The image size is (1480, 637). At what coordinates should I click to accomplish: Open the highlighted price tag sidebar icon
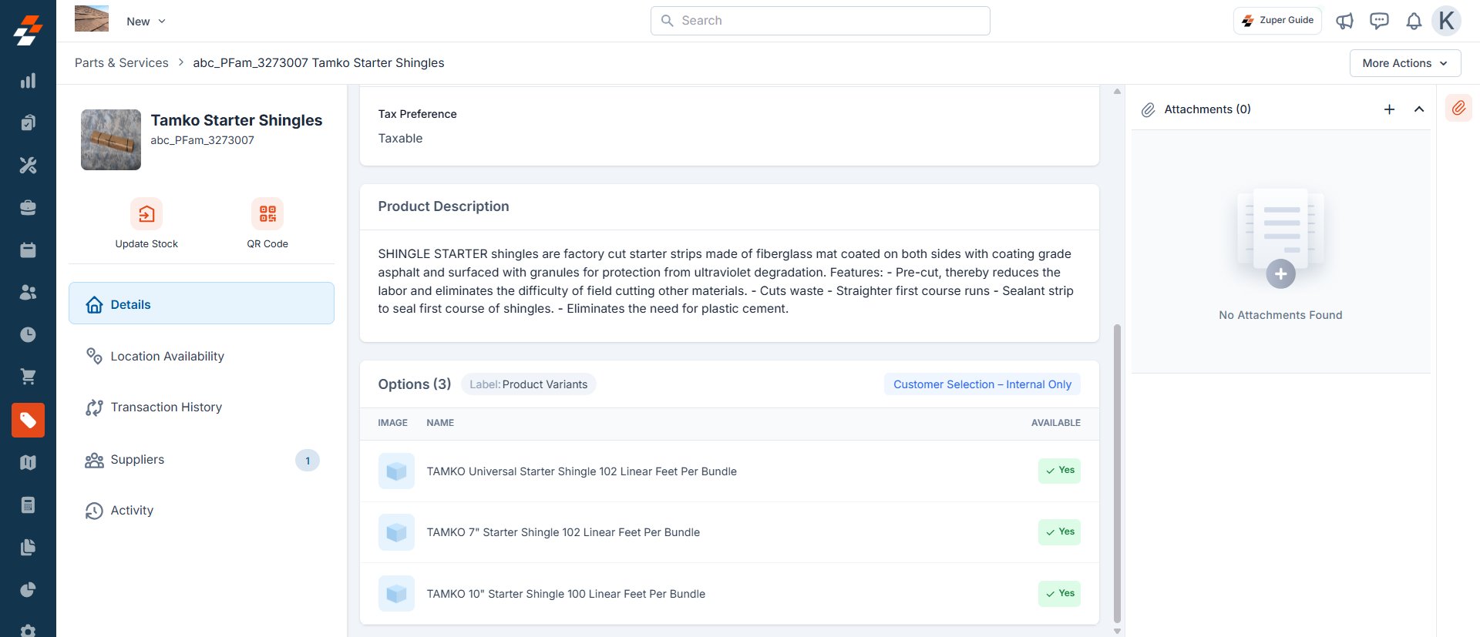[28, 420]
